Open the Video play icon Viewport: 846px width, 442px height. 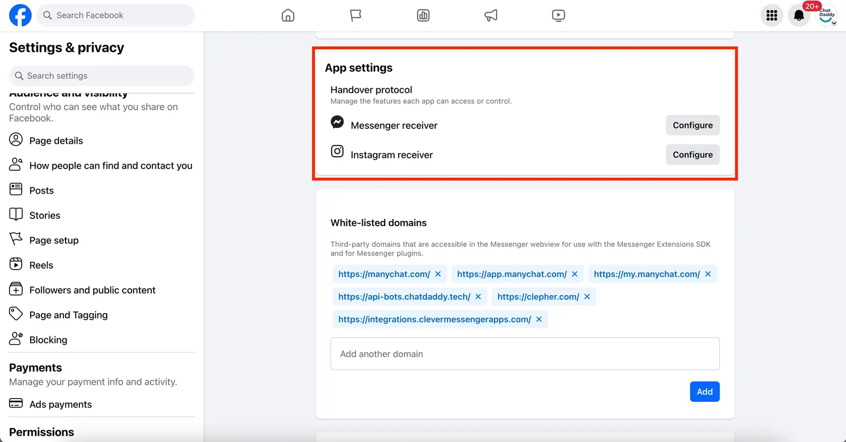(x=558, y=15)
